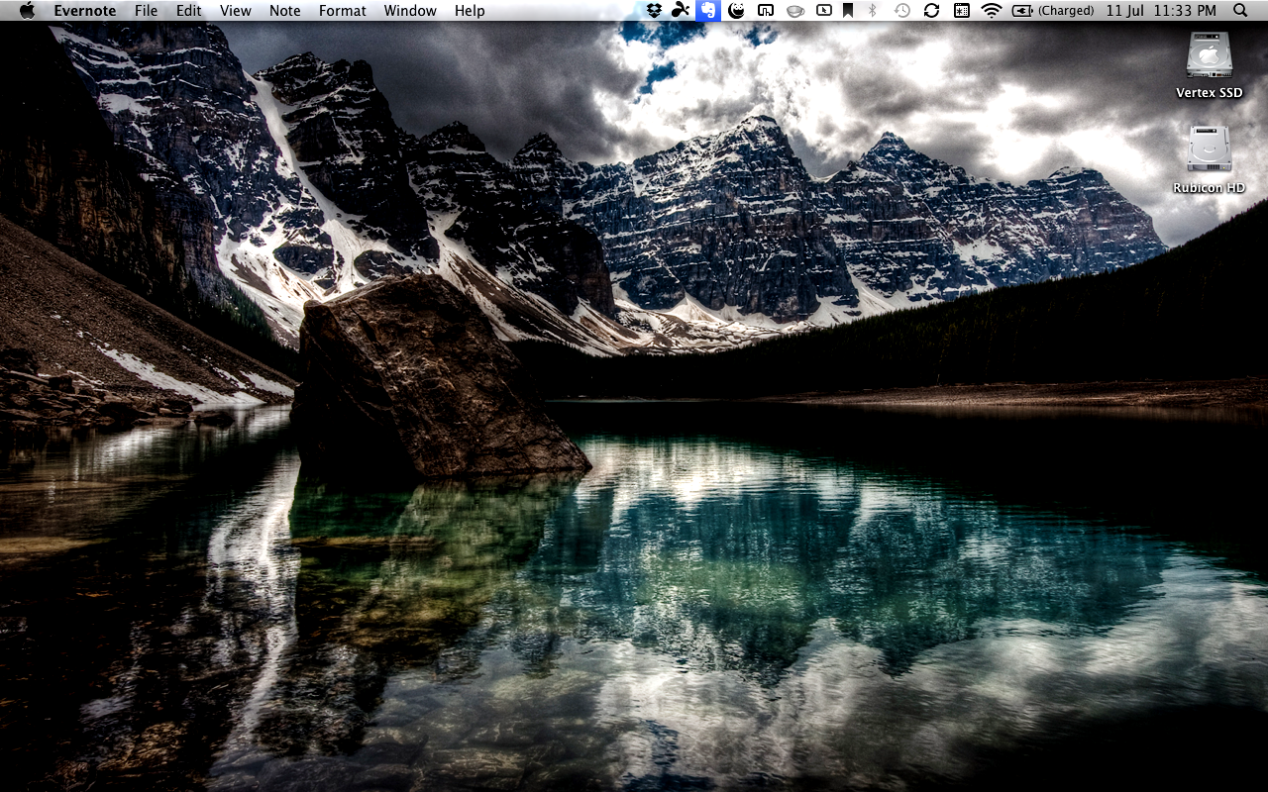Viewport: 1268px width, 792px height.
Task: Open the Note menu
Action: (284, 10)
